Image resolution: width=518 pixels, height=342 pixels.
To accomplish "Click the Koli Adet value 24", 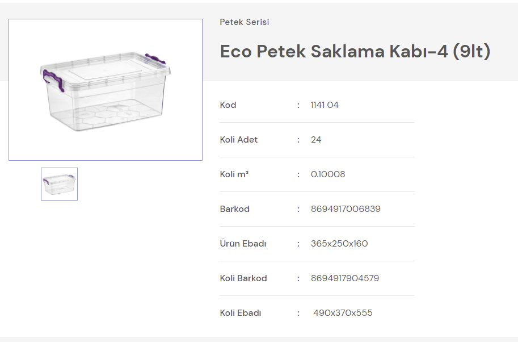I will (316, 140).
